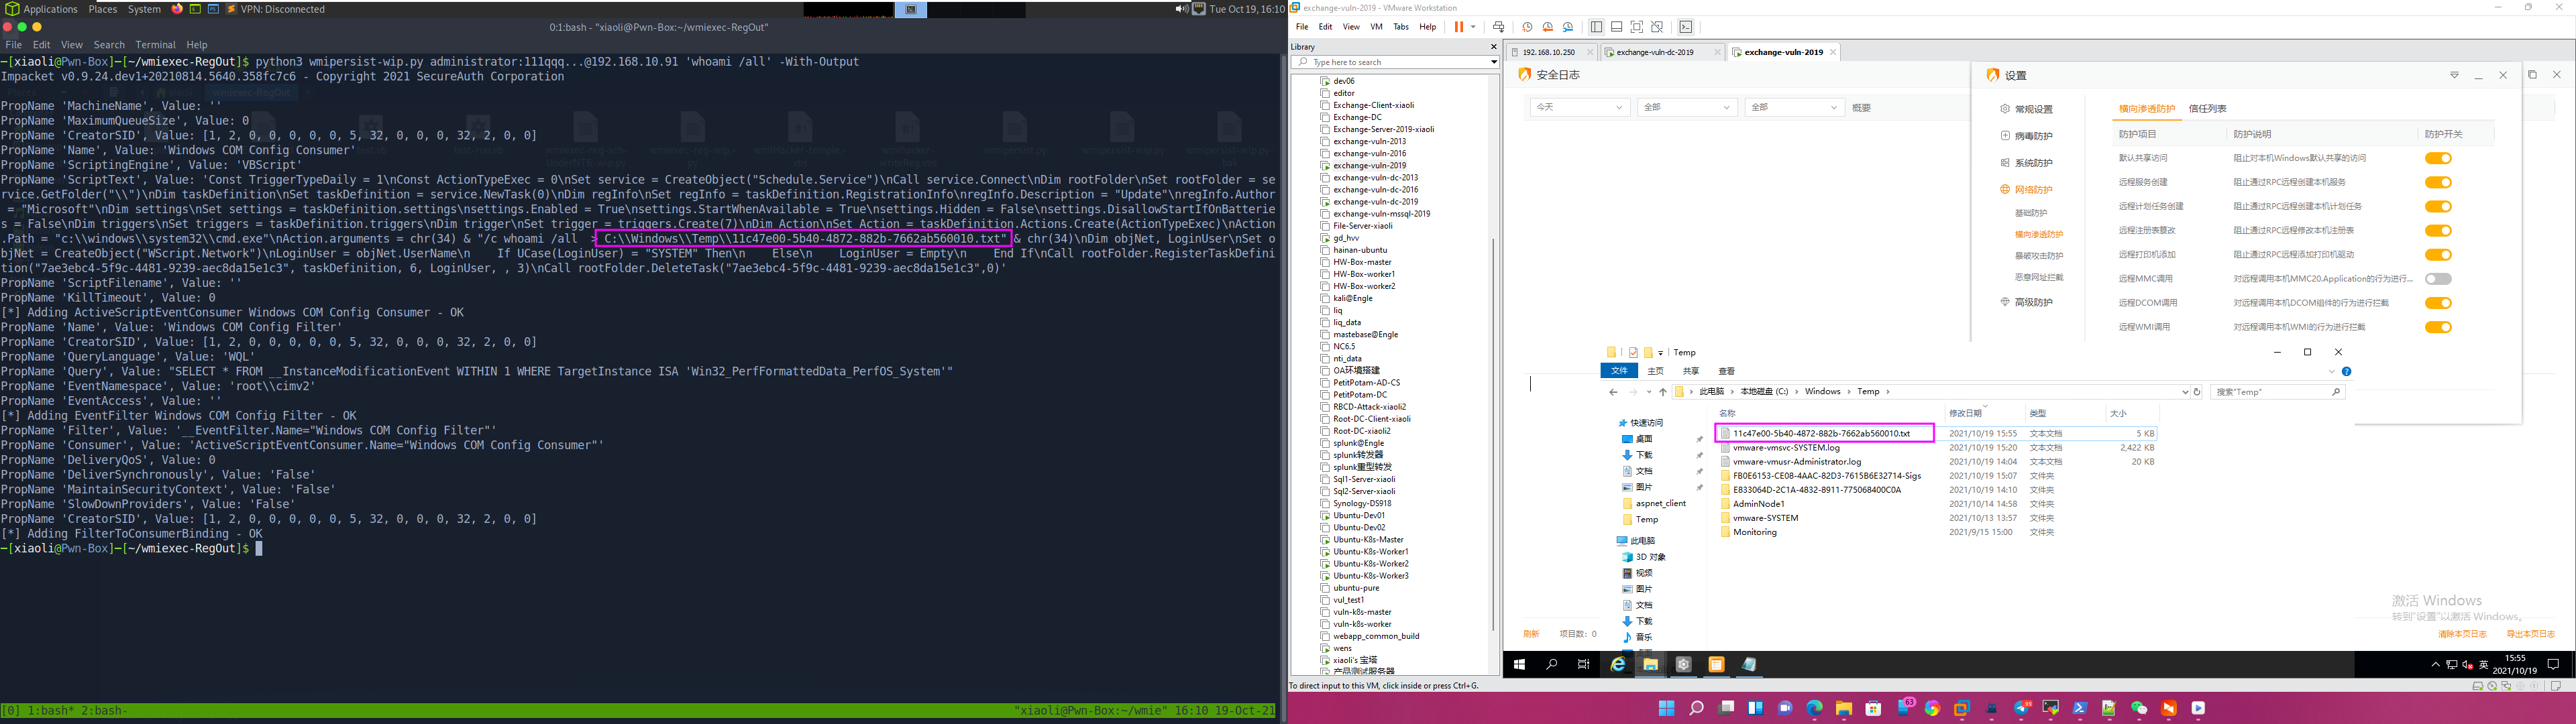2576x724 pixels.
Task: Click 导出本页日志 link
Action: click(x=2530, y=634)
